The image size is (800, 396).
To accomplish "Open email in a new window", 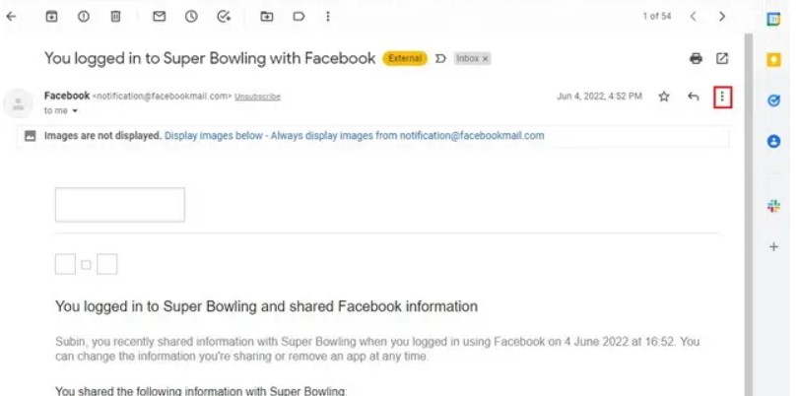I will [x=722, y=59].
